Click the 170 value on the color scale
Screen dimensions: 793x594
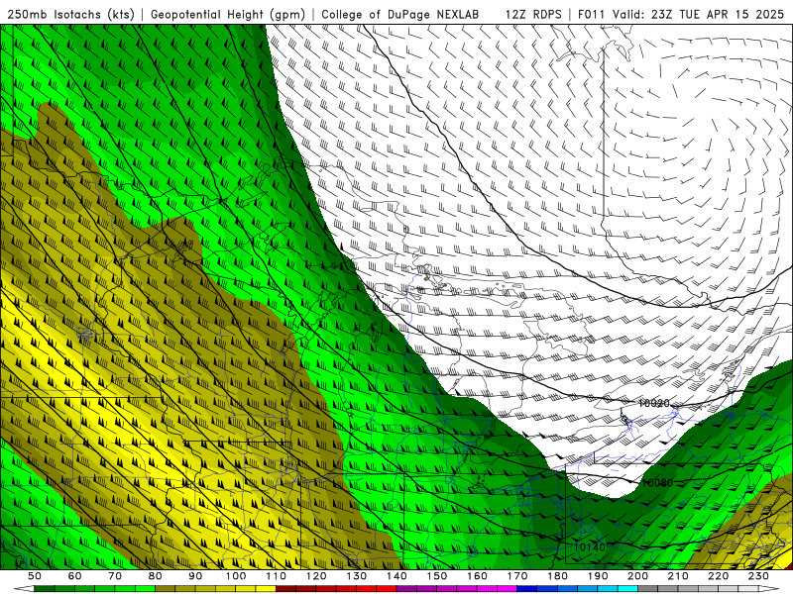pos(517,576)
